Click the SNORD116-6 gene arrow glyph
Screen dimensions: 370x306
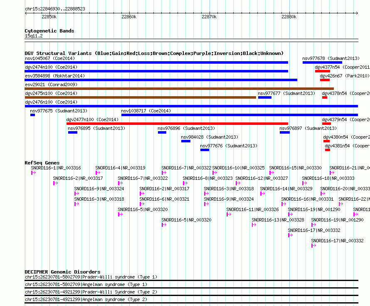point(142,204)
